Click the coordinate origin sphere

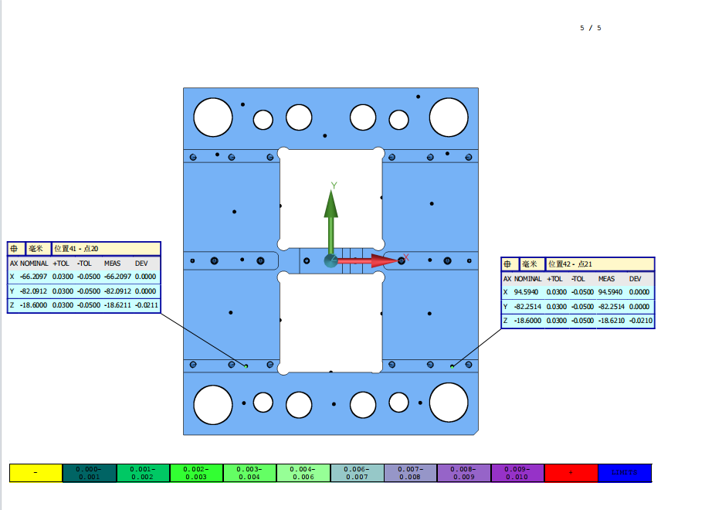pos(330,260)
